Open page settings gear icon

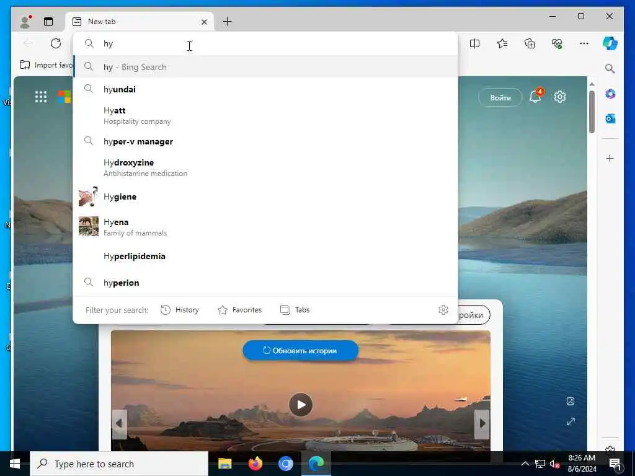pos(560,97)
